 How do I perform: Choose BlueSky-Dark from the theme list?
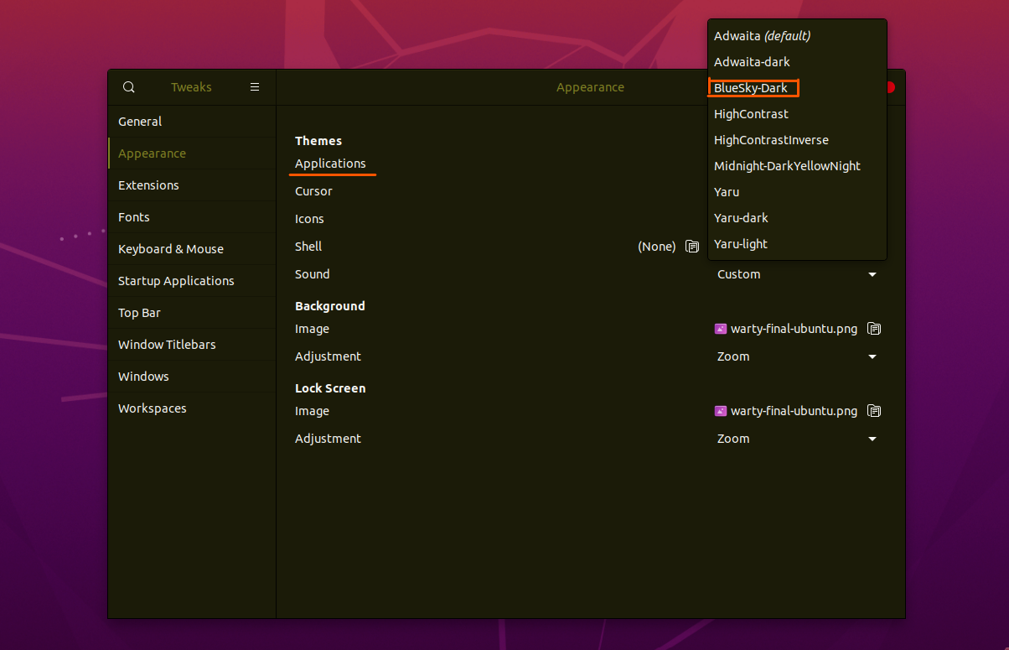[x=797, y=88]
